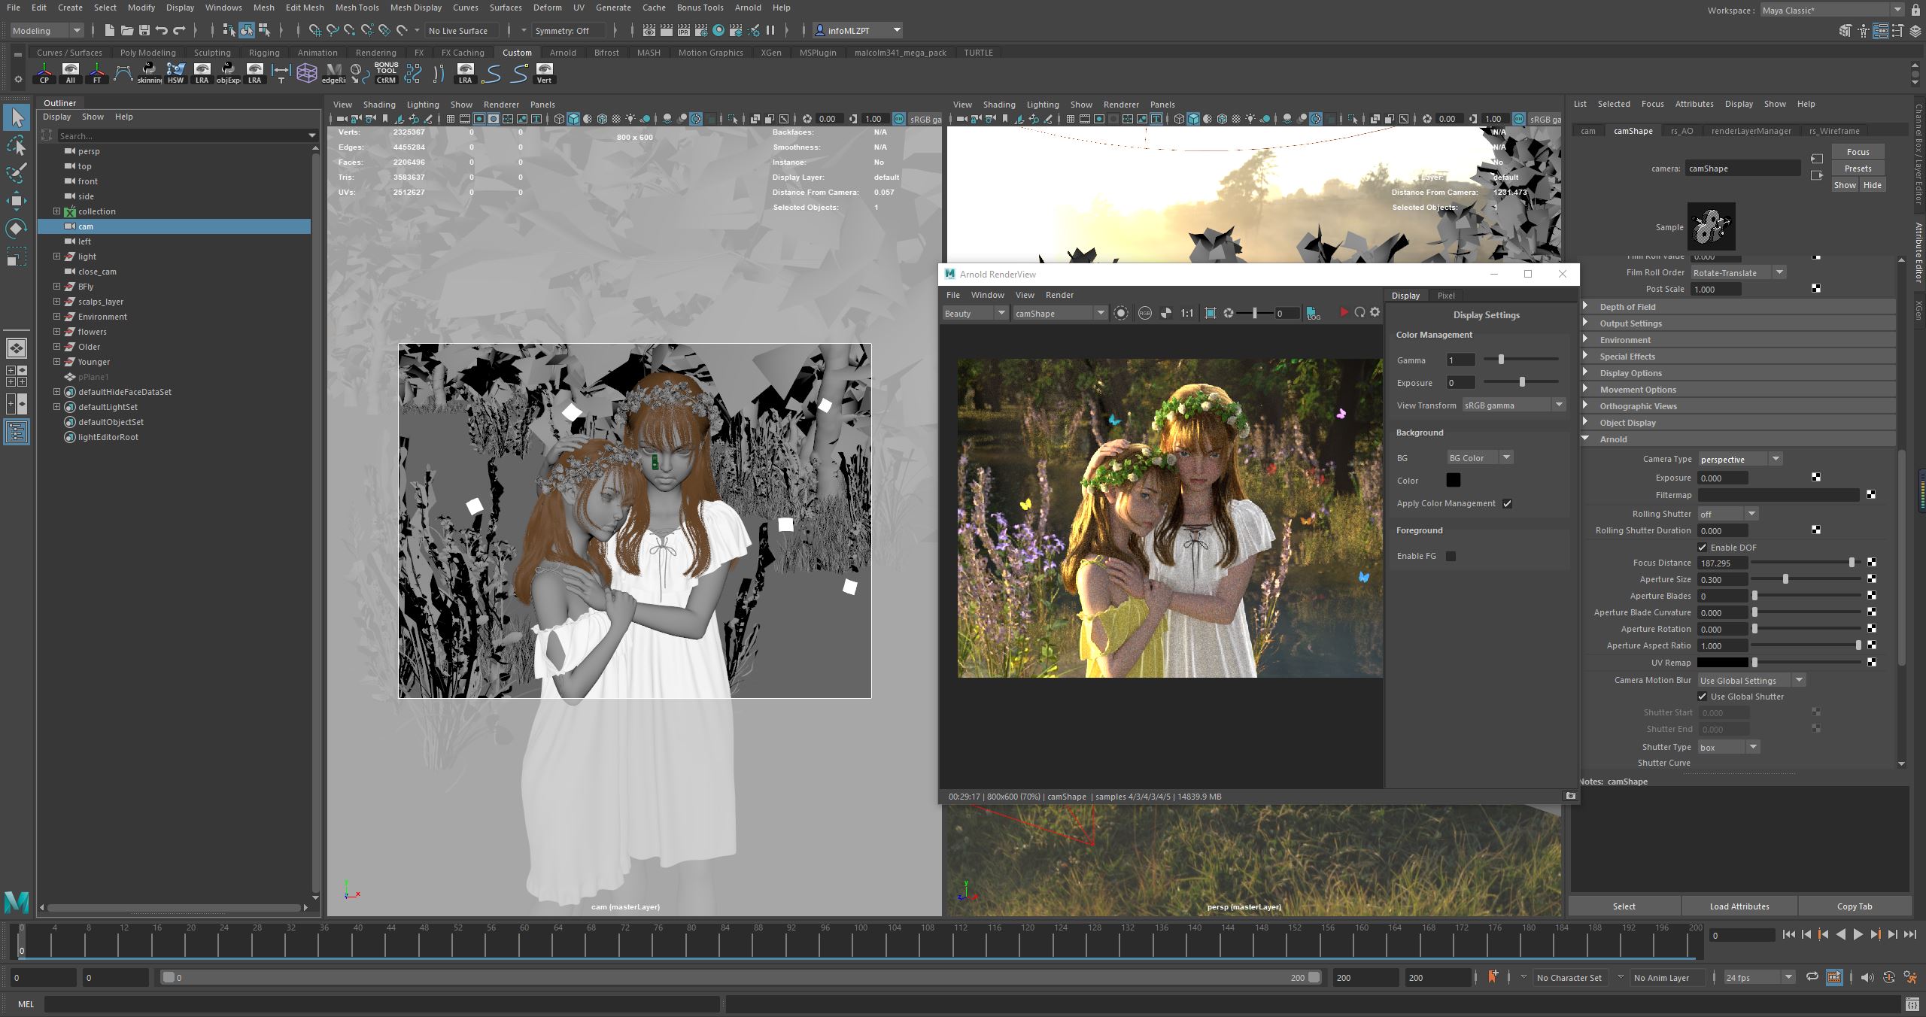Start the Arnold IPR render play button

(x=1344, y=312)
